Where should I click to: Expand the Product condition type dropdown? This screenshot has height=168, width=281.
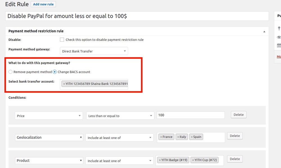(49, 161)
